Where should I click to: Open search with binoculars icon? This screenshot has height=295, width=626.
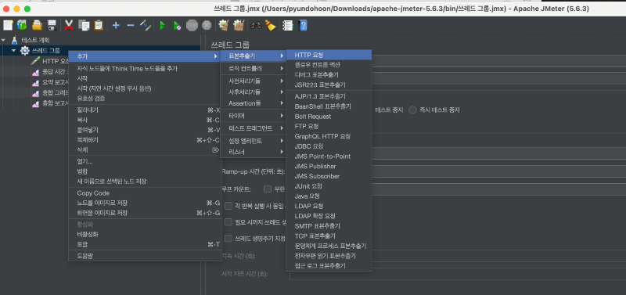[256, 26]
